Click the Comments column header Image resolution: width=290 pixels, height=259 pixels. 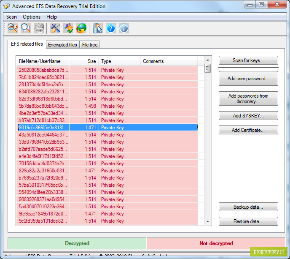[x=169, y=61]
